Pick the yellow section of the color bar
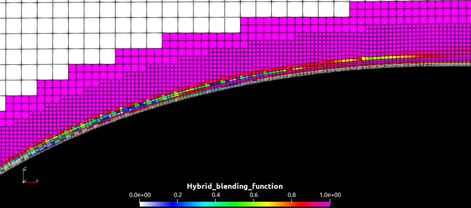Viewport: 471px width, 208px height. tap(269, 203)
